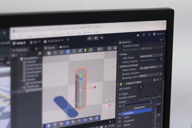The height and width of the screenshot is (128, 192).
Task: Open the Help menu
Action: (x=96, y=32)
